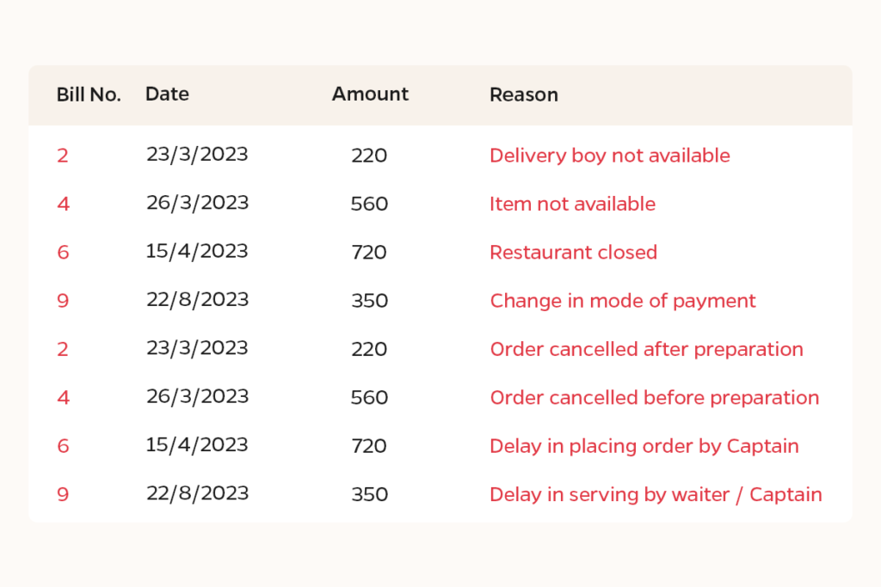Select amount 720 in Restaurant closed row
Viewport: 881px width, 587px height.
369,252
